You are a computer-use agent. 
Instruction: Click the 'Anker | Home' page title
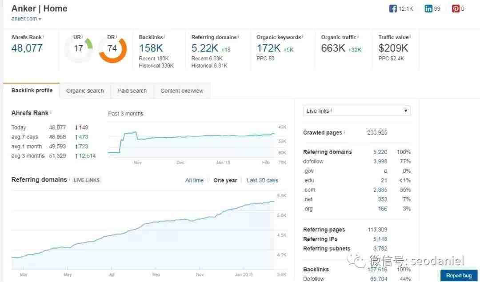point(39,8)
